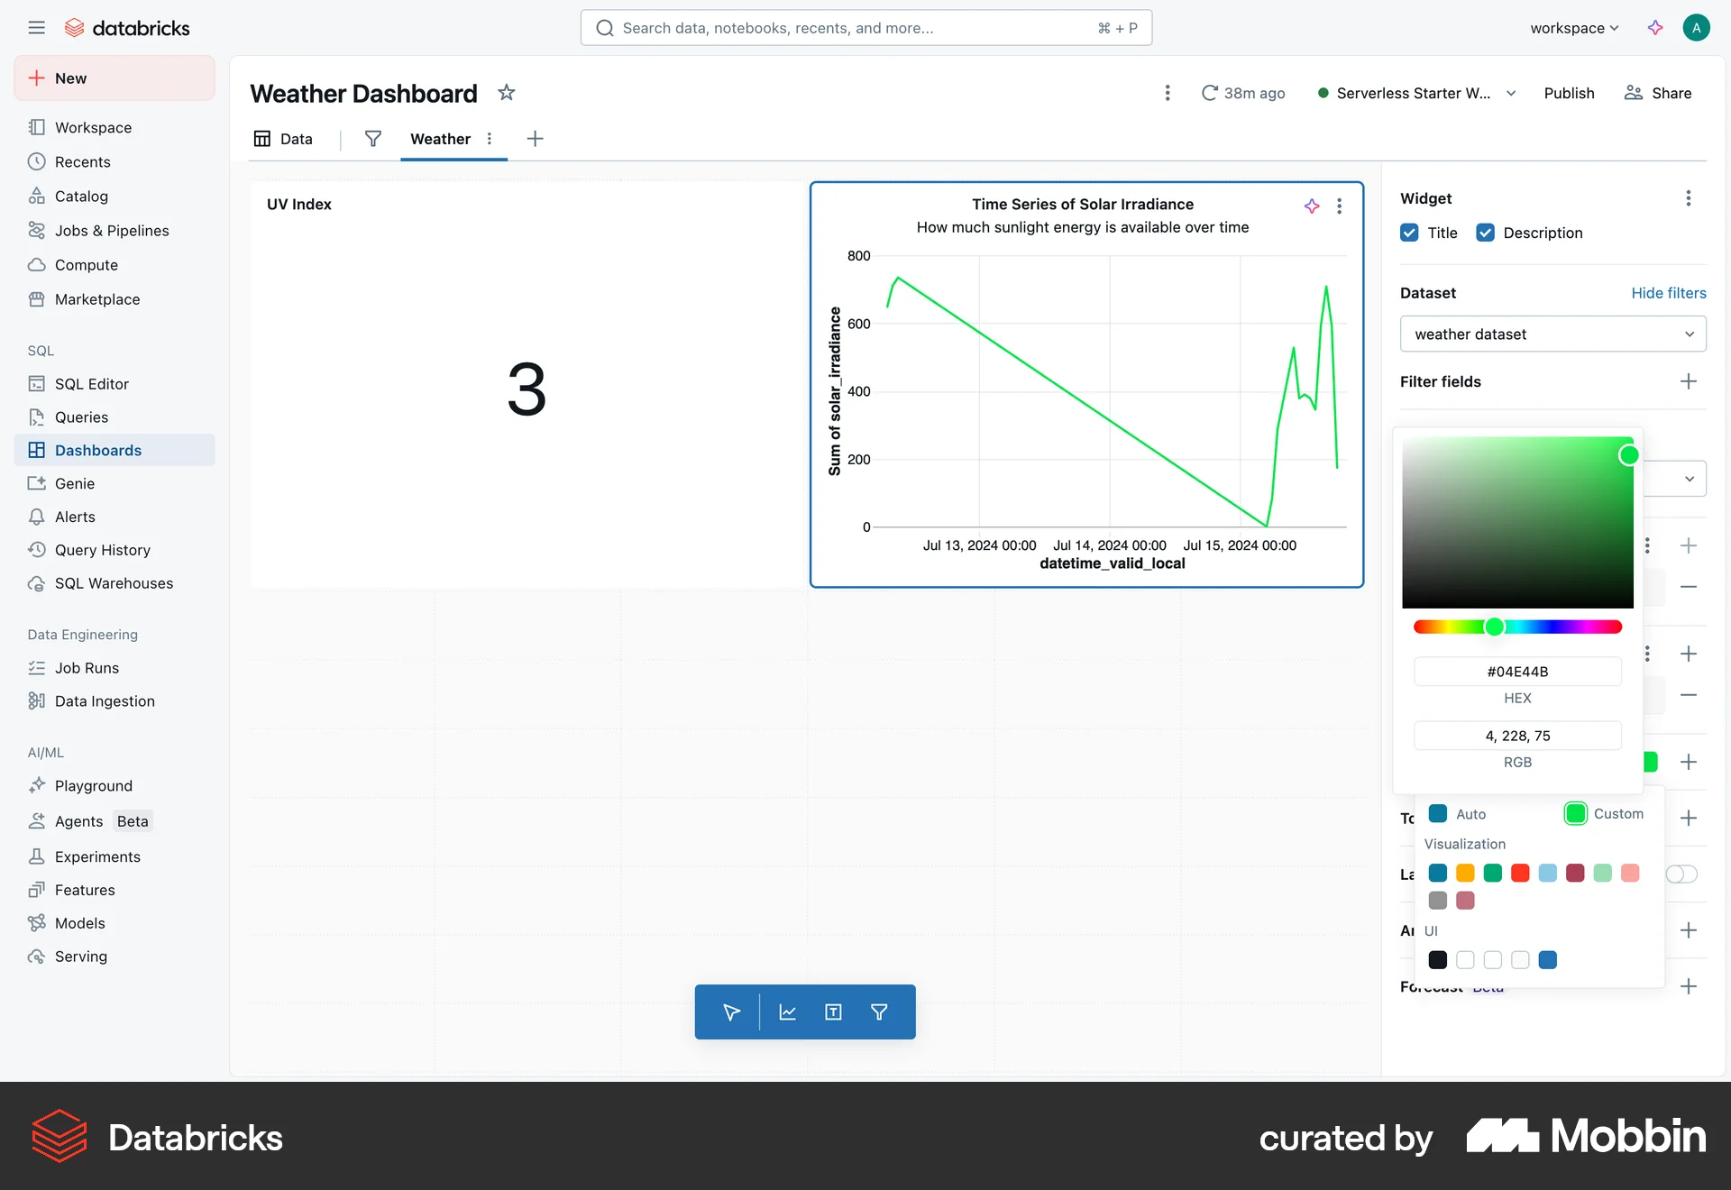
Task: Expand the Serverless Starter warehouse selector
Action: 1510,93
